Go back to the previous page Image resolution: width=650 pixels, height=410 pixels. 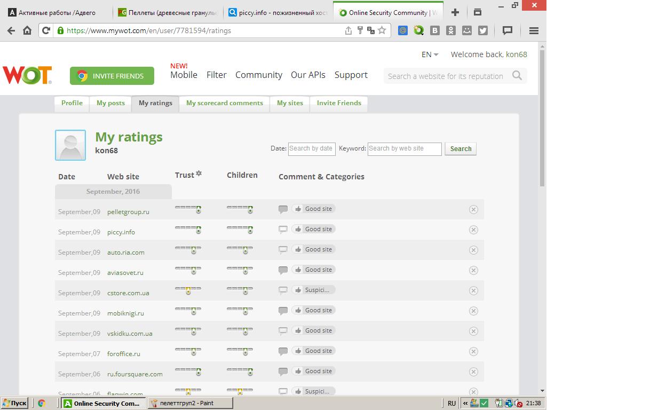[x=11, y=30]
